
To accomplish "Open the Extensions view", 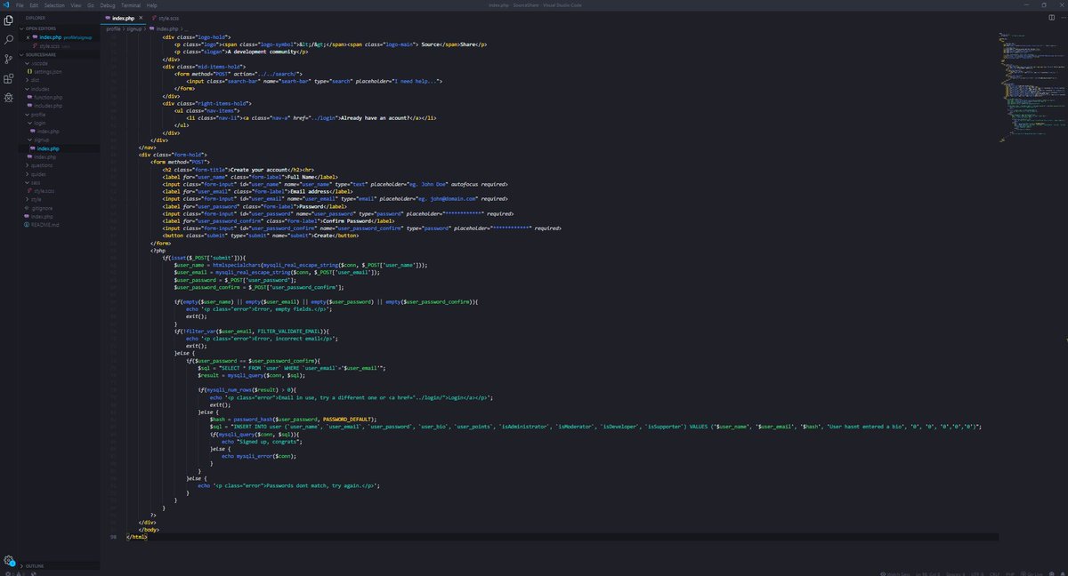I will (x=9, y=78).
